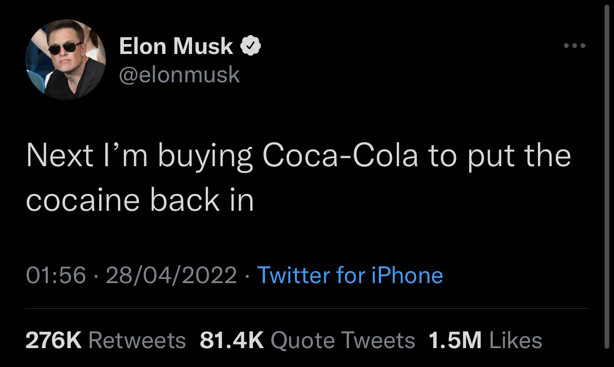Show the Likes label list

click(x=516, y=341)
